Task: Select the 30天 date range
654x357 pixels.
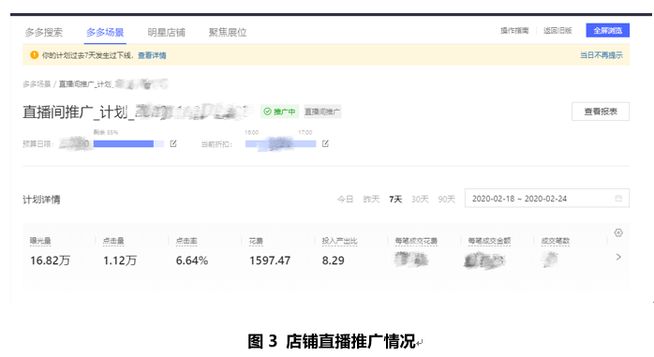Action: (420, 200)
